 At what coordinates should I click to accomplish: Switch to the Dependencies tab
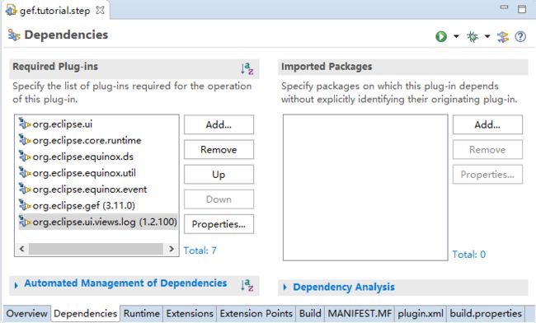tap(86, 313)
